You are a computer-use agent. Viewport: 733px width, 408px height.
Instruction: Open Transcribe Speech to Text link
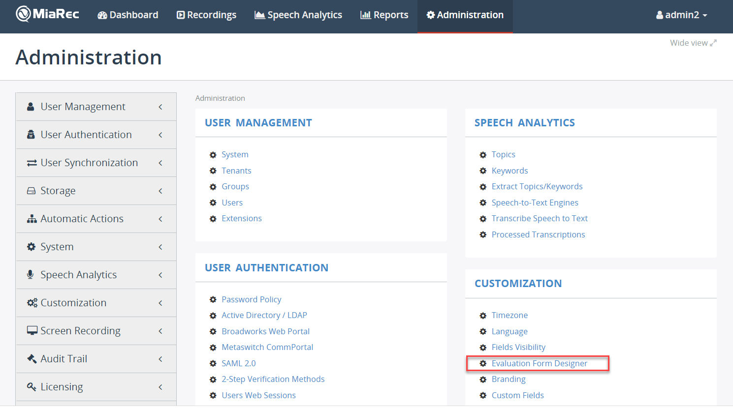click(540, 218)
